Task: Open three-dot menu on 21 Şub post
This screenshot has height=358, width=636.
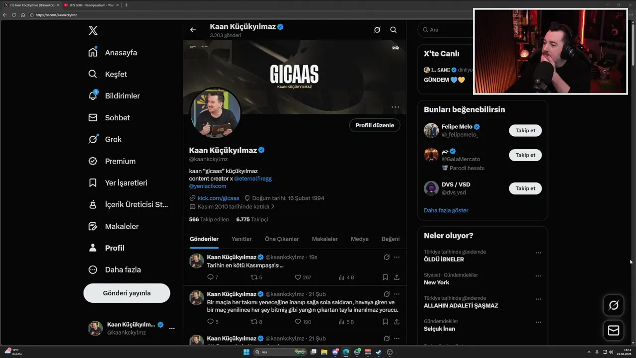Action: pos(397,294)
